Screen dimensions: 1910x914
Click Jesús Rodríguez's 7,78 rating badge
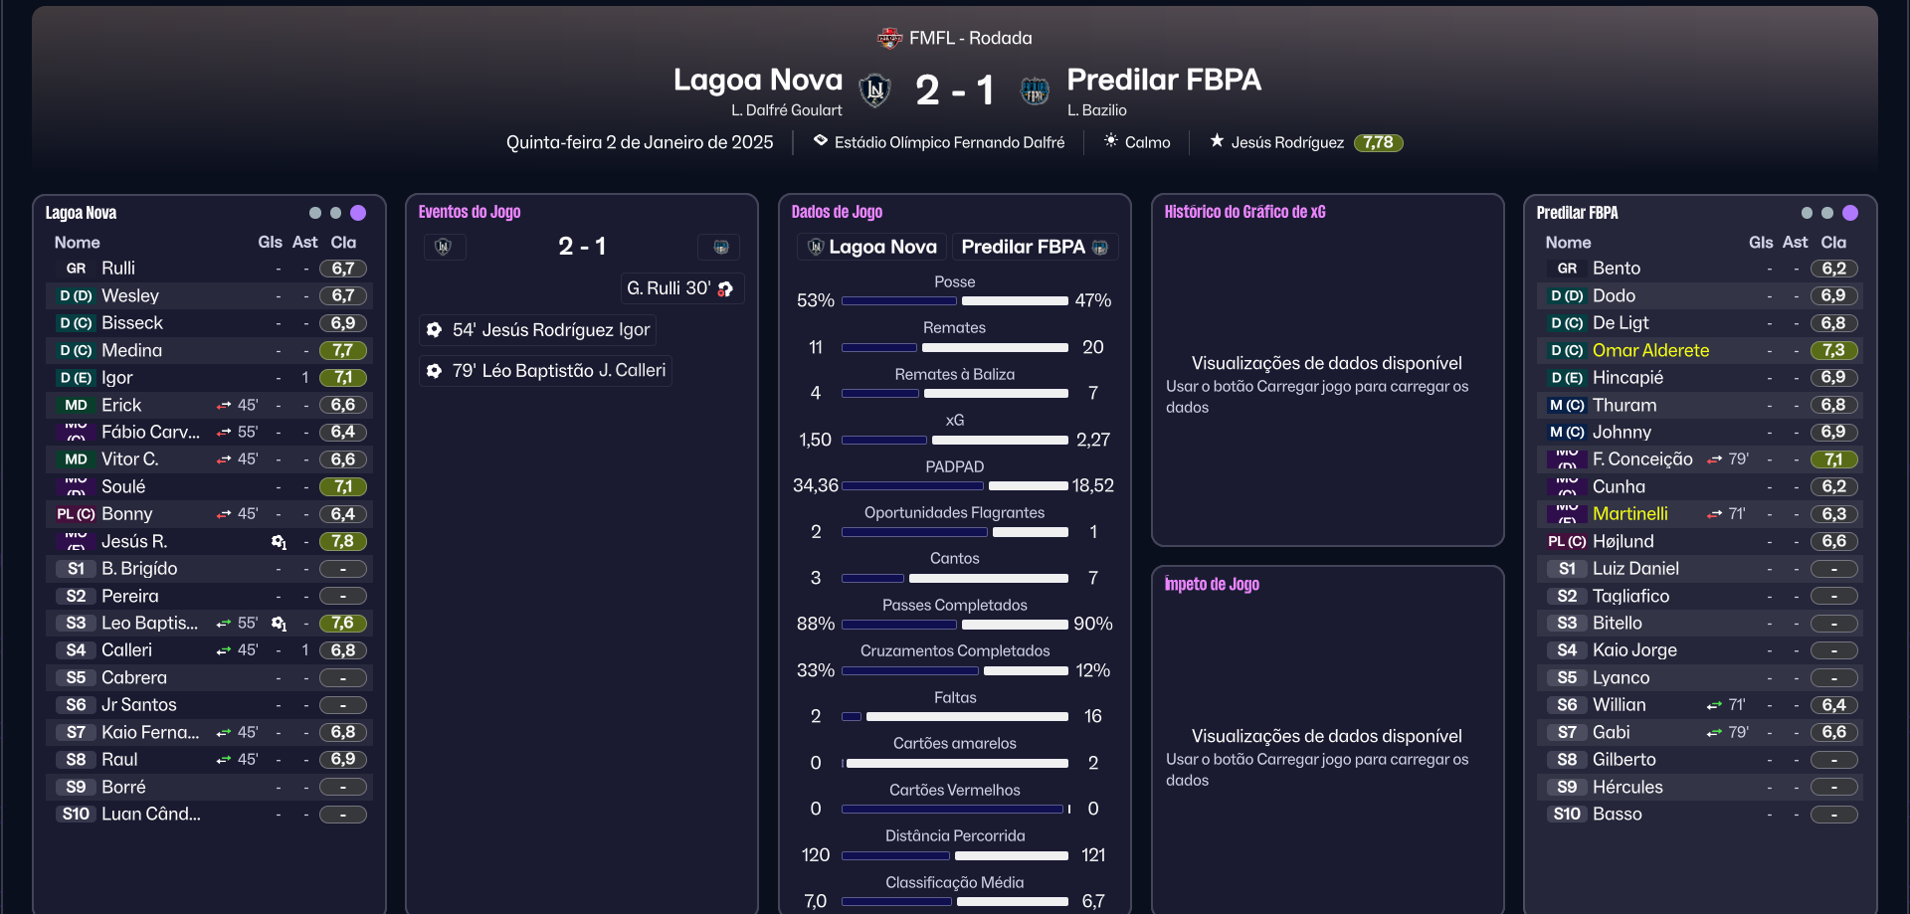1378,143
